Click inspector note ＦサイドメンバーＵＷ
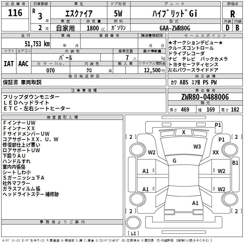This screenshot has height=244, width=244. coord(26,134)
